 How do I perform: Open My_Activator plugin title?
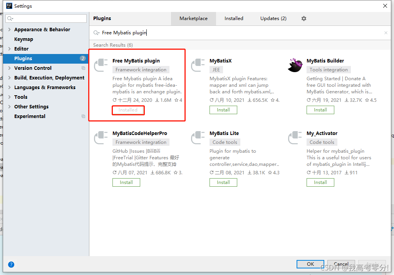(x=322, y=133)
